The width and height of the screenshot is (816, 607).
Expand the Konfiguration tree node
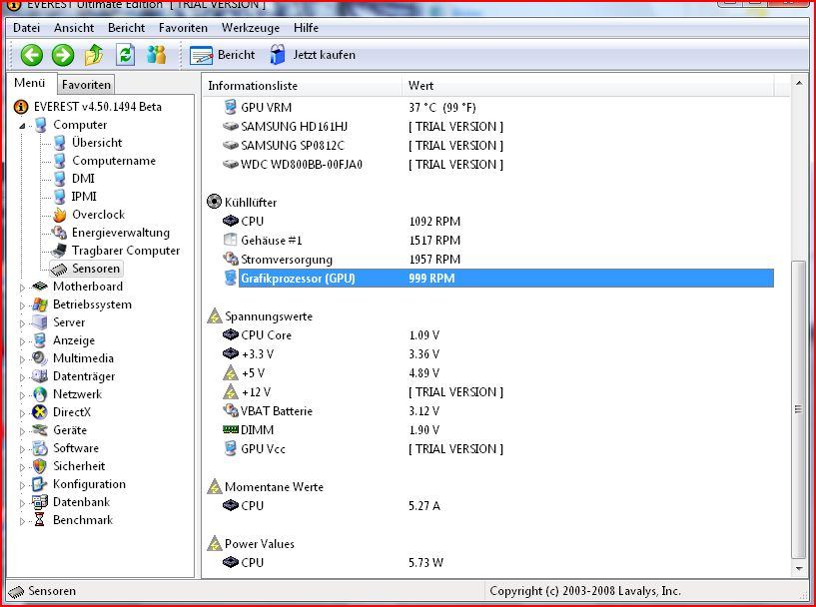[22, 485]
